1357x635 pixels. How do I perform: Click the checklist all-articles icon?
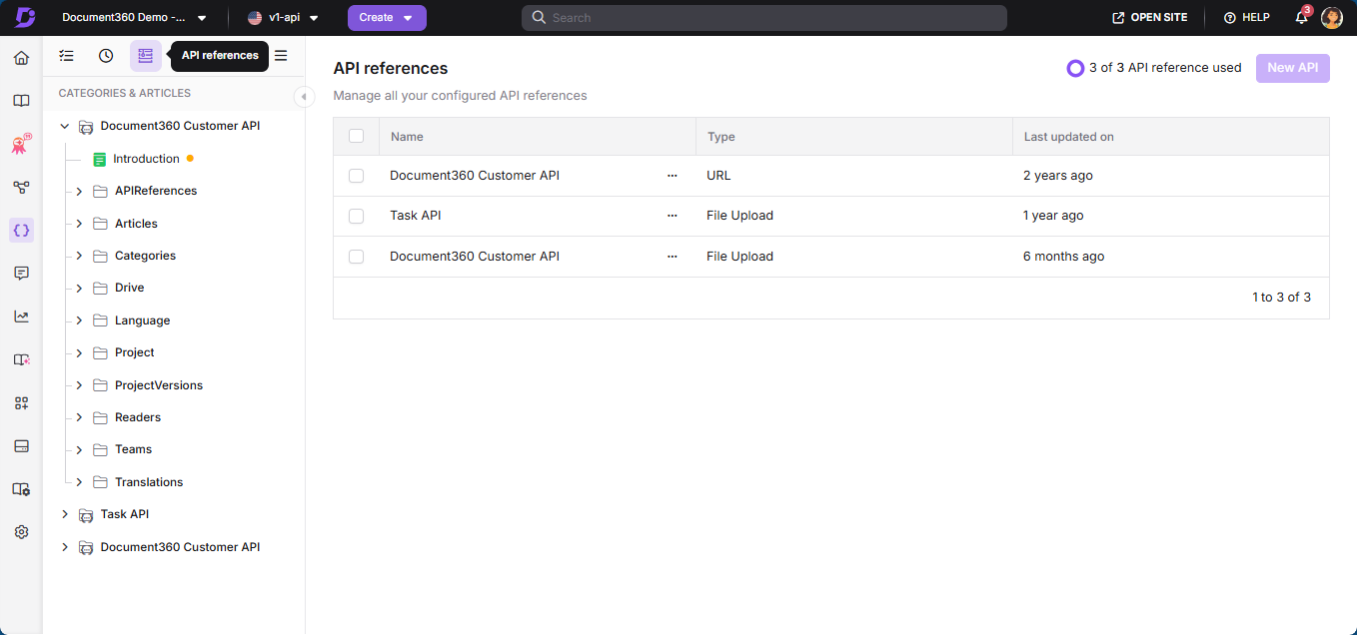(66, 56)
